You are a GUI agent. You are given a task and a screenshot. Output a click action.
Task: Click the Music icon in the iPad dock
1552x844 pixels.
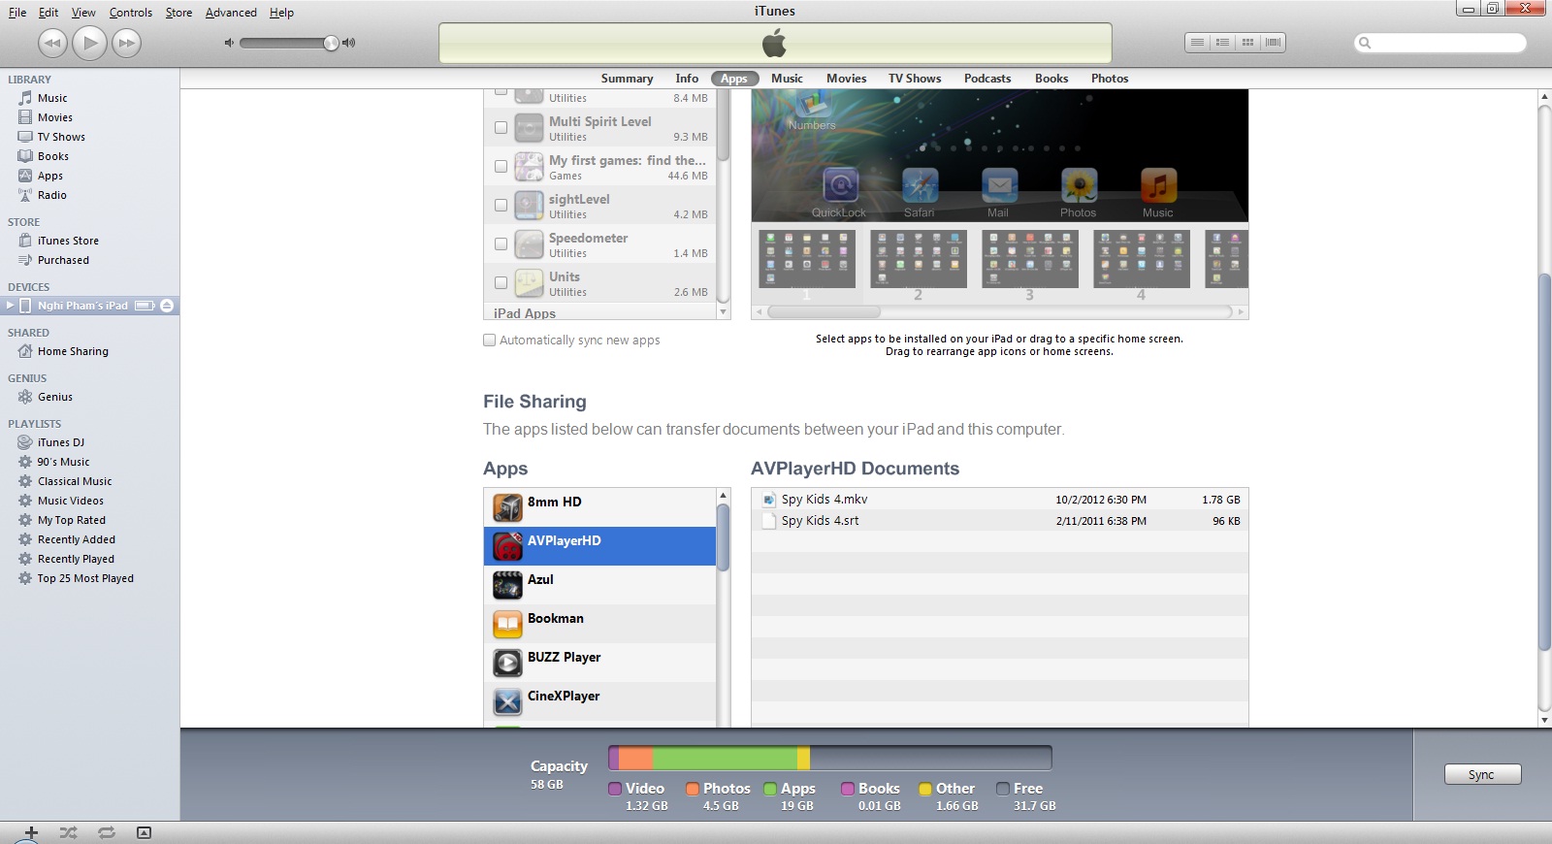click(x=1158, y=185)
